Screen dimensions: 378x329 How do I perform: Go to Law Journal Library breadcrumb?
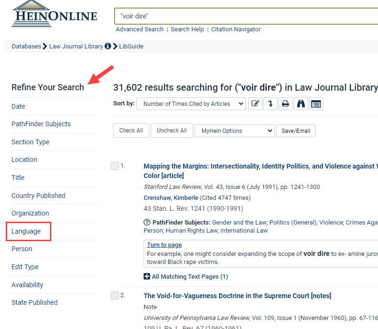76,46
